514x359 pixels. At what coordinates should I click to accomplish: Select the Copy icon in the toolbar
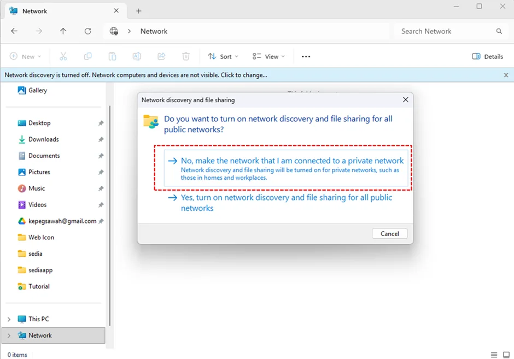coord(88,56)
